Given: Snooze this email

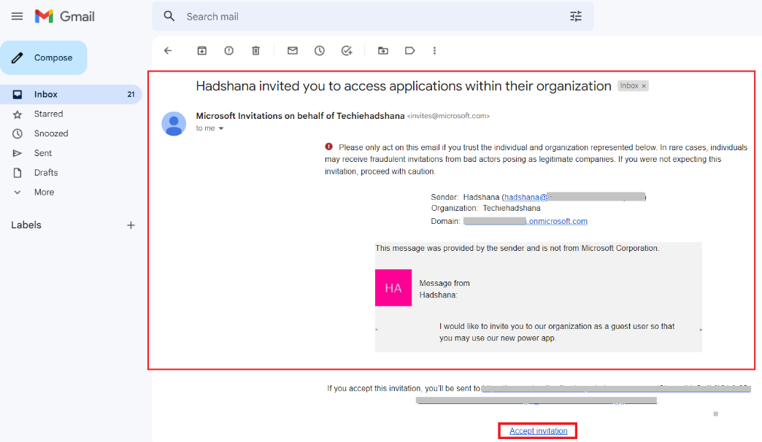Looking at the screenshot, I should [319, 50].
